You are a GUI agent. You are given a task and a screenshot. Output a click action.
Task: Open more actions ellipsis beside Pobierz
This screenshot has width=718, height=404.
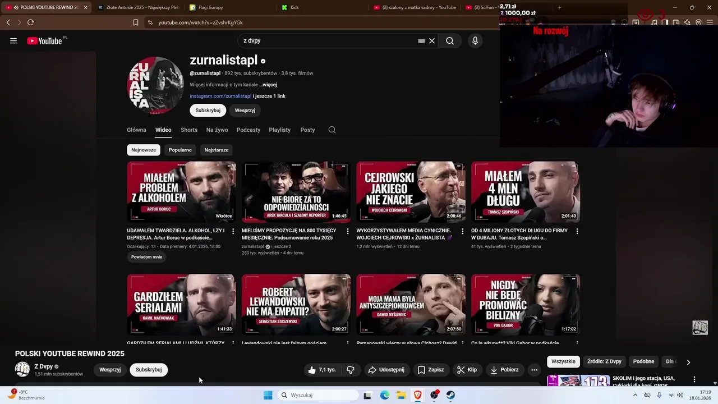[534, 370]
